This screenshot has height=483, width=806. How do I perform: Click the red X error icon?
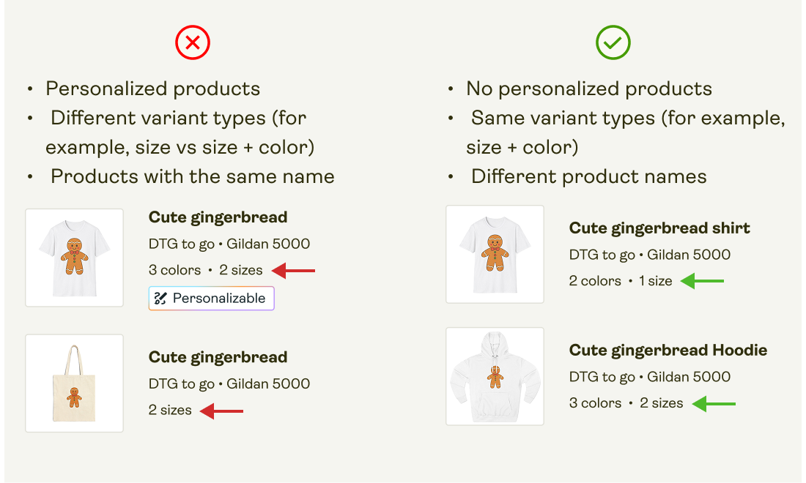coord(193,42)
